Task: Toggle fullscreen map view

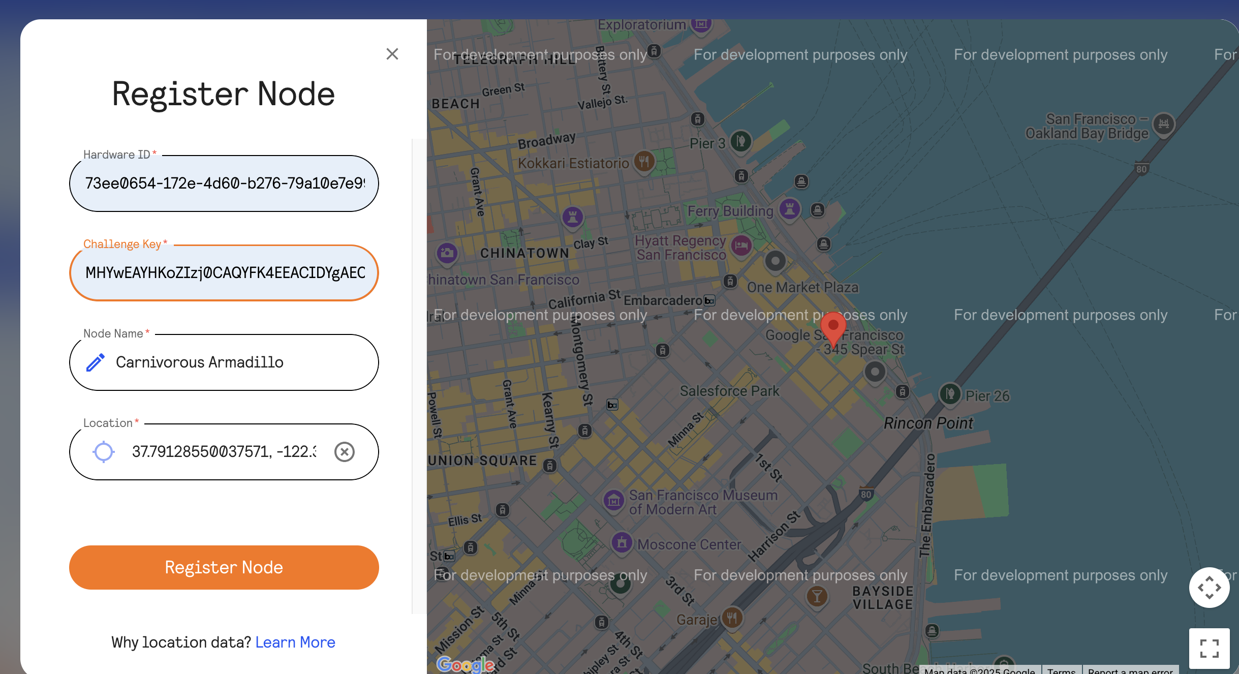Action: point(1209,648)
